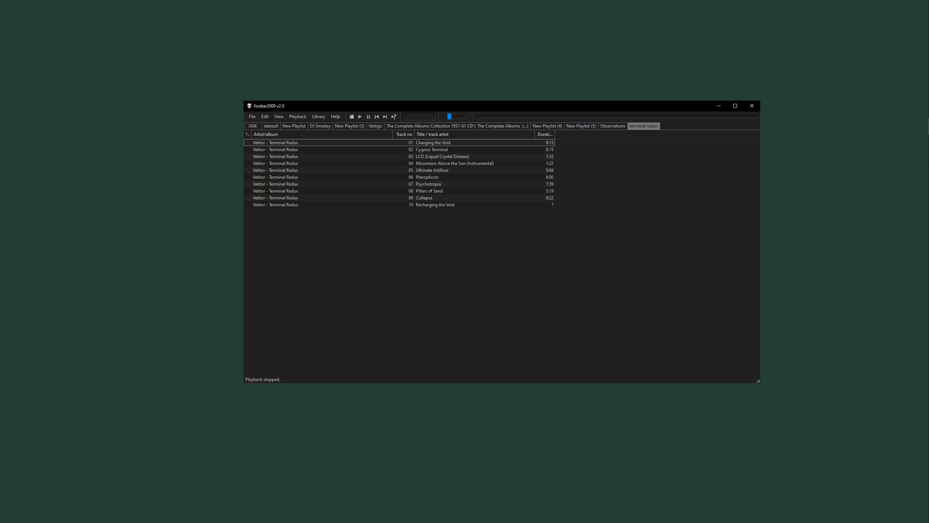Open the View menu
Screen dimensions: 929x523
pos(279,117)
